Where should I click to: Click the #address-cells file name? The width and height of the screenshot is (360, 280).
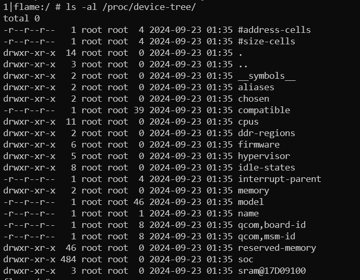coord(274,30)
